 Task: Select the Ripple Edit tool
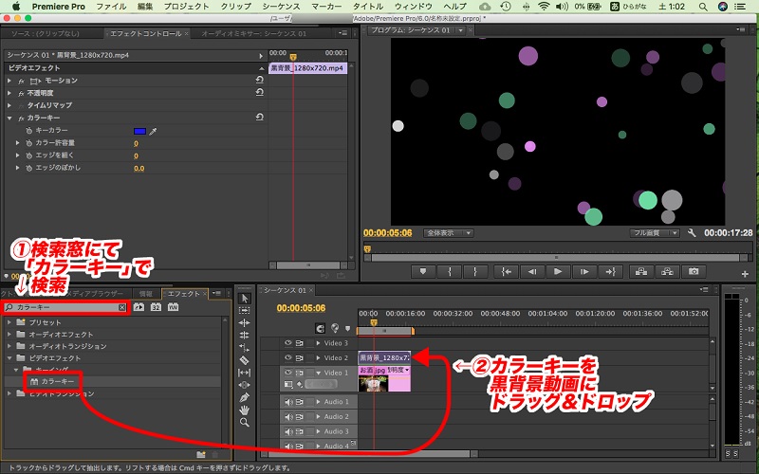245,322
